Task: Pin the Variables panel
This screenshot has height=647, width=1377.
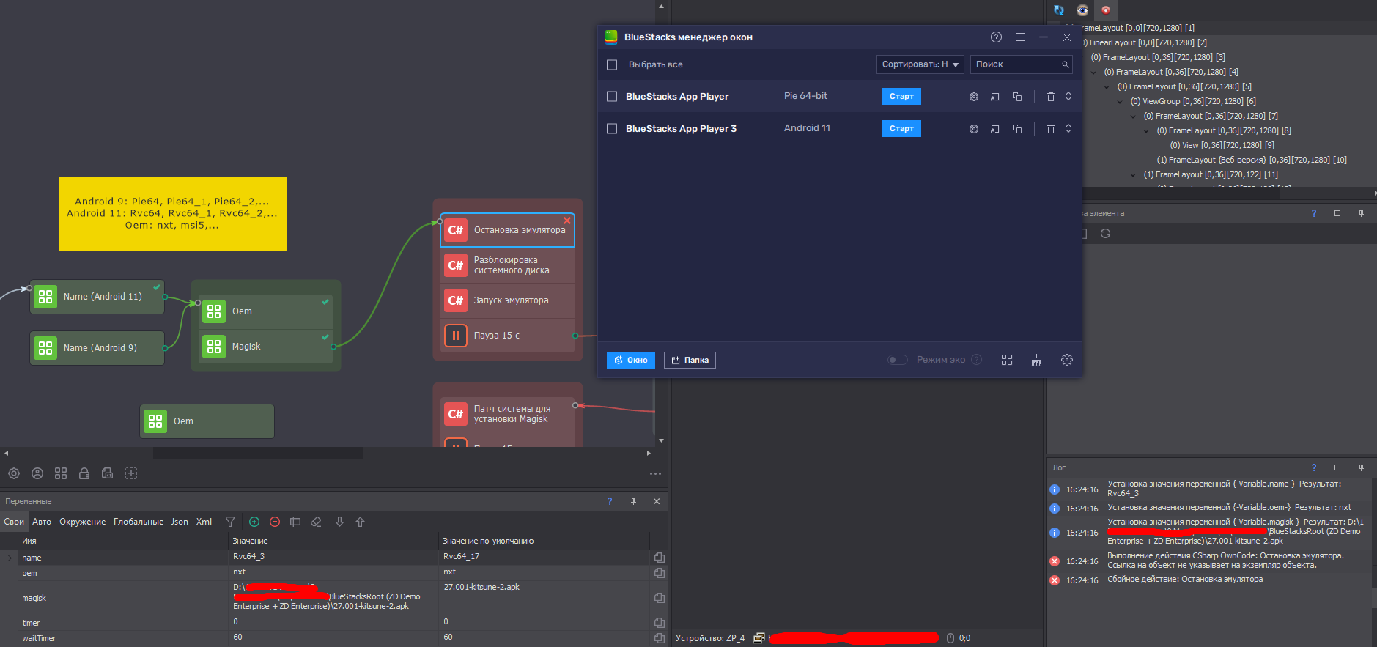Action: (633, 501)
